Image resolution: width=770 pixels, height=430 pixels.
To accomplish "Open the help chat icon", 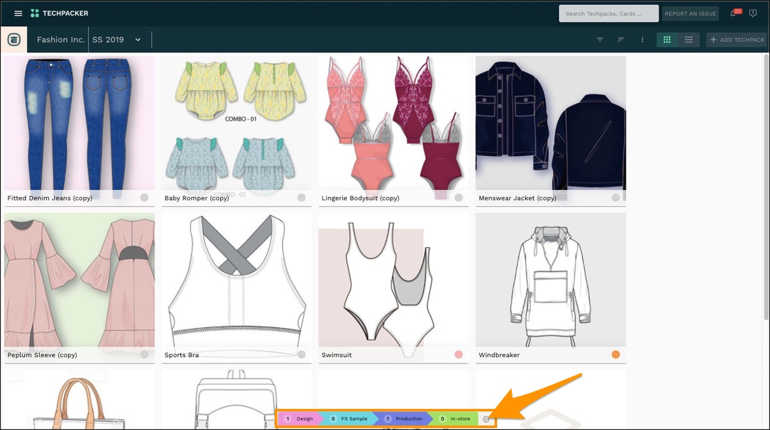I will tap(753, 13).
